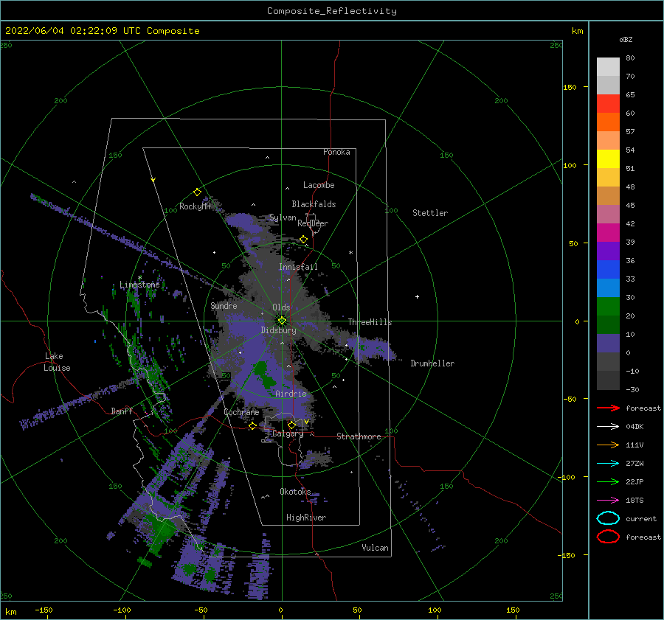Pick the magenta 39-42 dBZ swatch

pyautogui.click(x=608, y=232)
